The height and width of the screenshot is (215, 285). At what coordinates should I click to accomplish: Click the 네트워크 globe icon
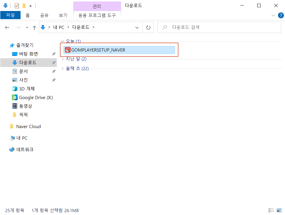(12, 150)
